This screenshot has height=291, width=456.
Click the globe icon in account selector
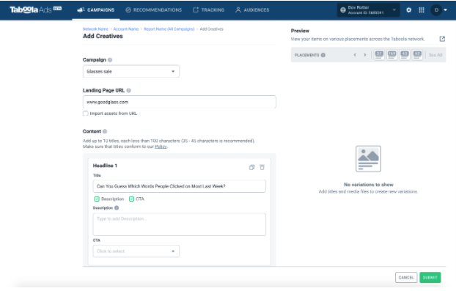coord(343,10)
